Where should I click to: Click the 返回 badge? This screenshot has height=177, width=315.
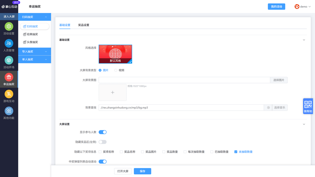click(16, 2)
